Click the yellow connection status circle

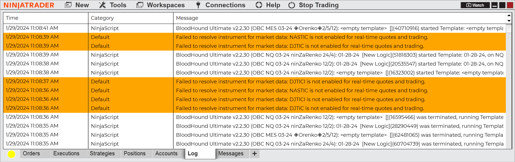click(x=11, y=154)
